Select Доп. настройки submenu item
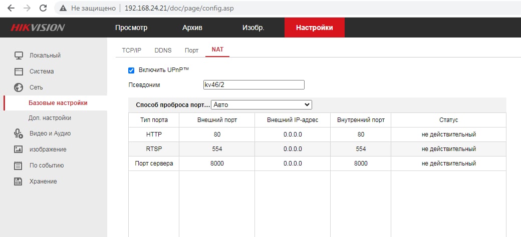Image resolution: width=521 pixels, height=237 pixels. pyautogui.click(x=50, y=118)
